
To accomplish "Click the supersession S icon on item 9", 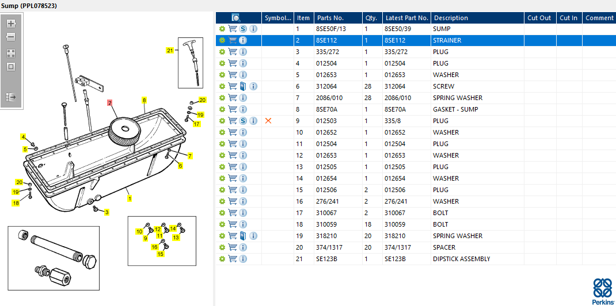I will [x=243, y=121].
